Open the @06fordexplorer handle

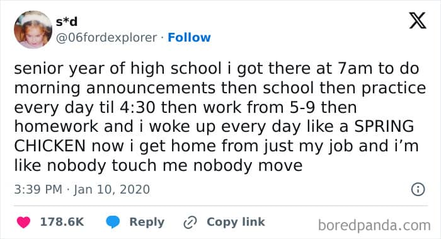click(106, 38)
